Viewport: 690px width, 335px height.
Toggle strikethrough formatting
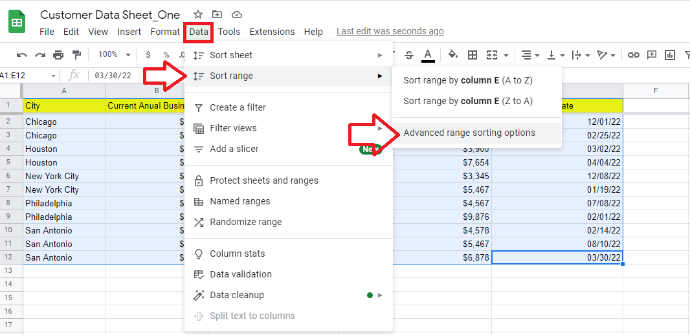coord(408,55)
